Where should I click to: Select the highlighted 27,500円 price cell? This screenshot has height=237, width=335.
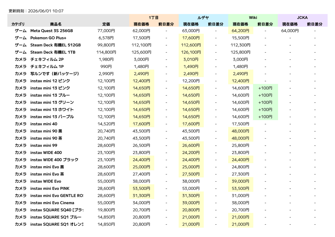pos(191,174)
